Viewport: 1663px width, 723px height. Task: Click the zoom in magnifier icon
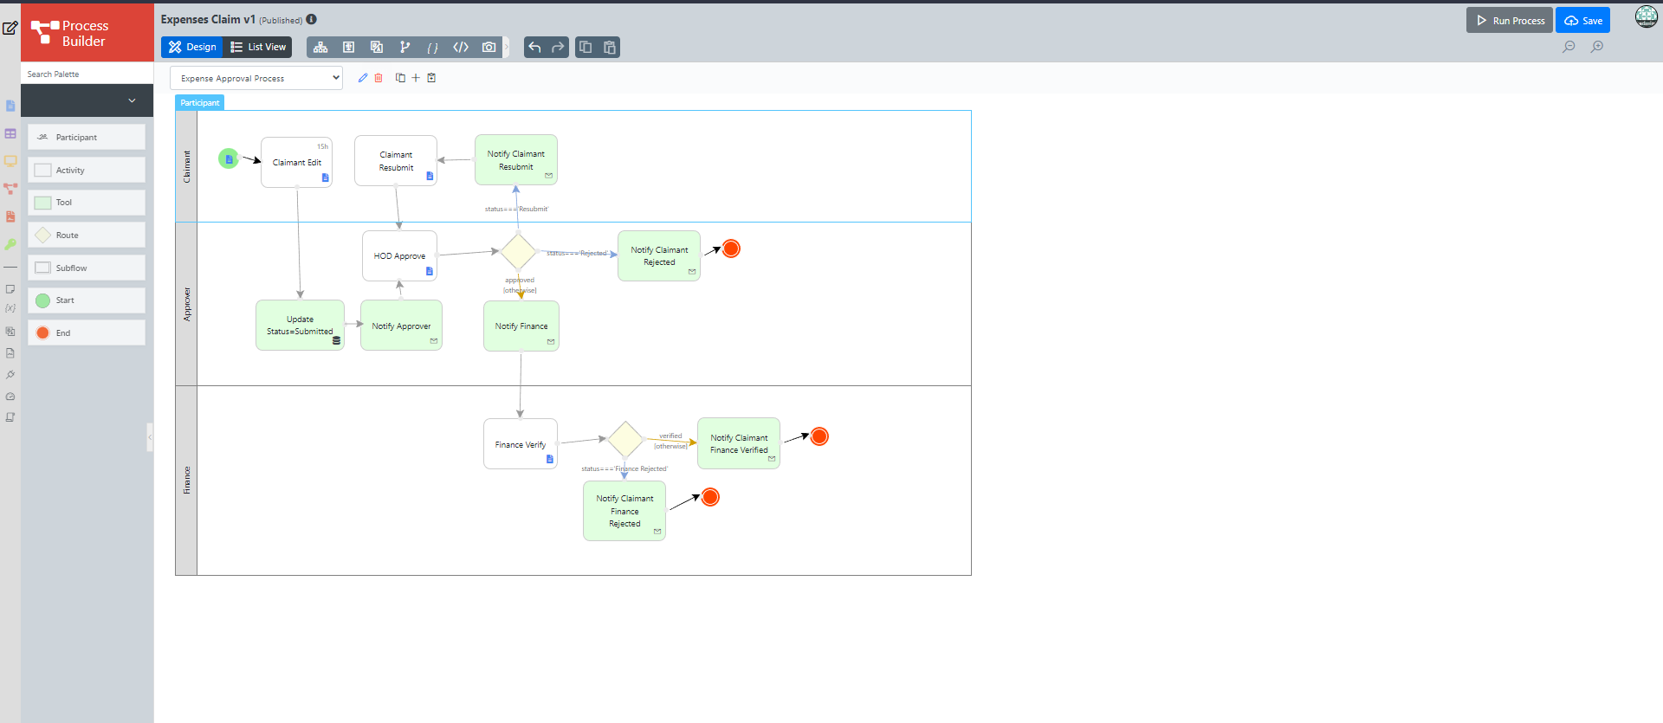point(1597,47)
